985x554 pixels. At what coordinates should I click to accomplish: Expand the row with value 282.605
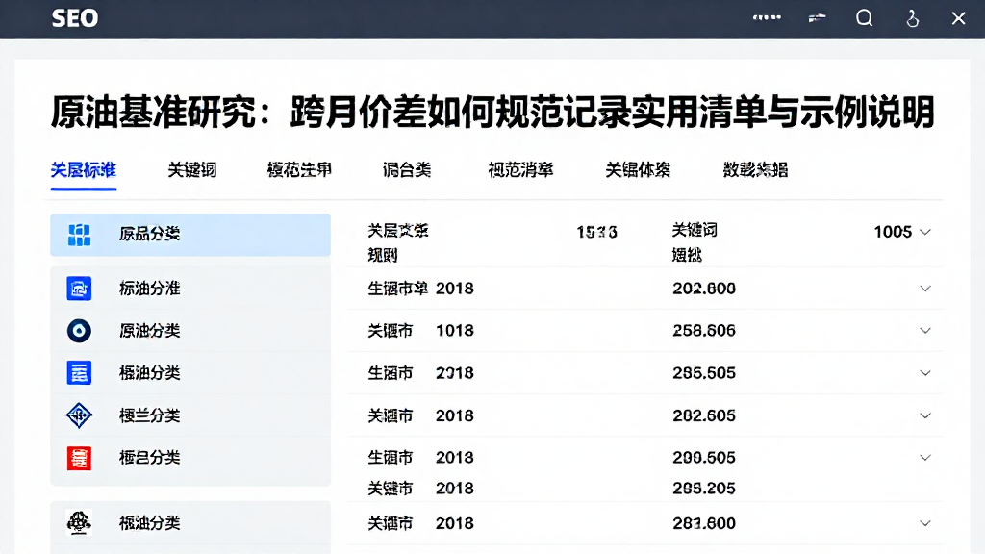pos(925,415)
